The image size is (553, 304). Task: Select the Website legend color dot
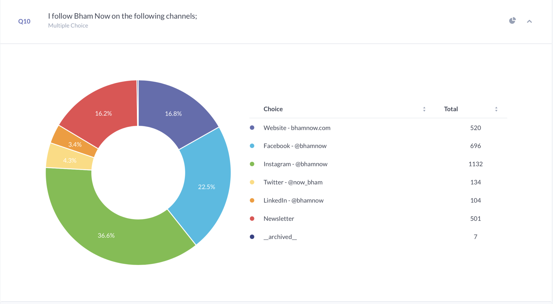(252, 128)
